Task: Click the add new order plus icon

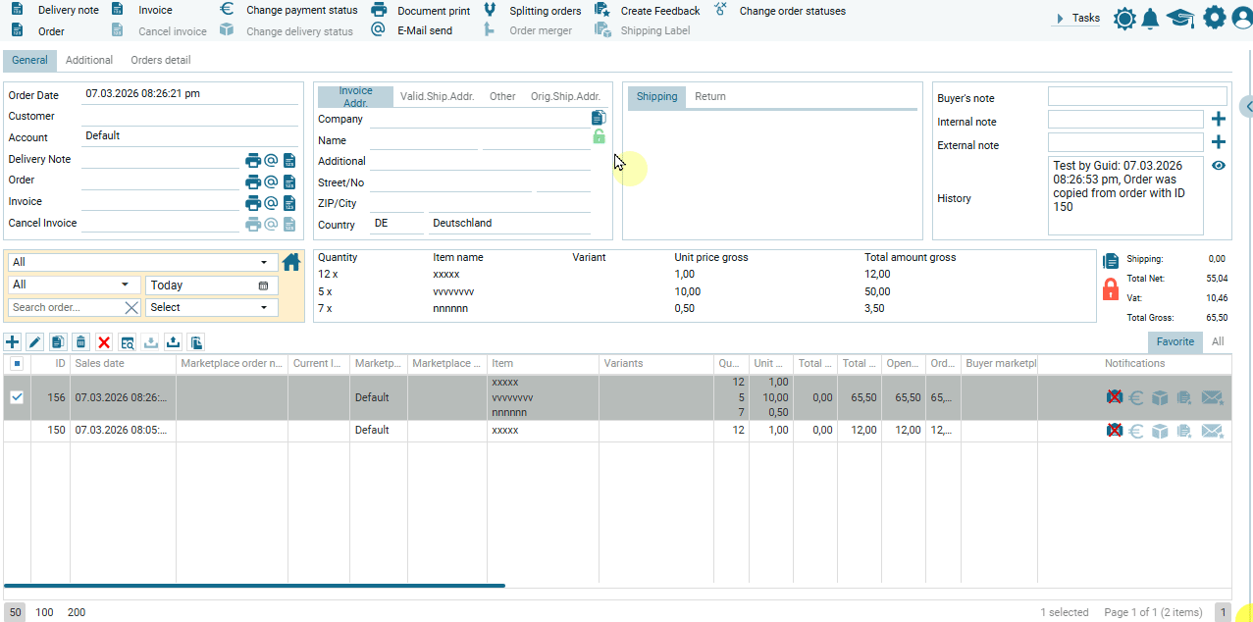Action: (x=13, y=342)
